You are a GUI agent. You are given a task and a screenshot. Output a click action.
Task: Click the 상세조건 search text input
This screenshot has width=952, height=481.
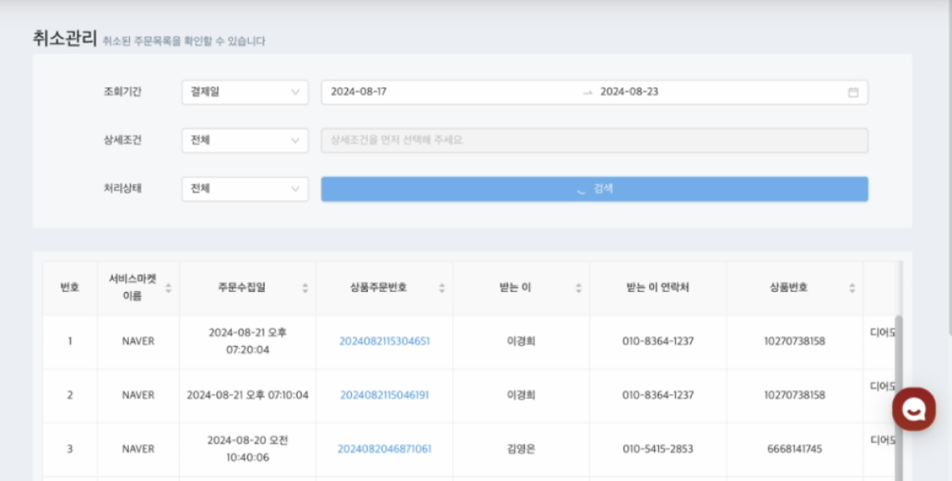[x=594, y=141]
